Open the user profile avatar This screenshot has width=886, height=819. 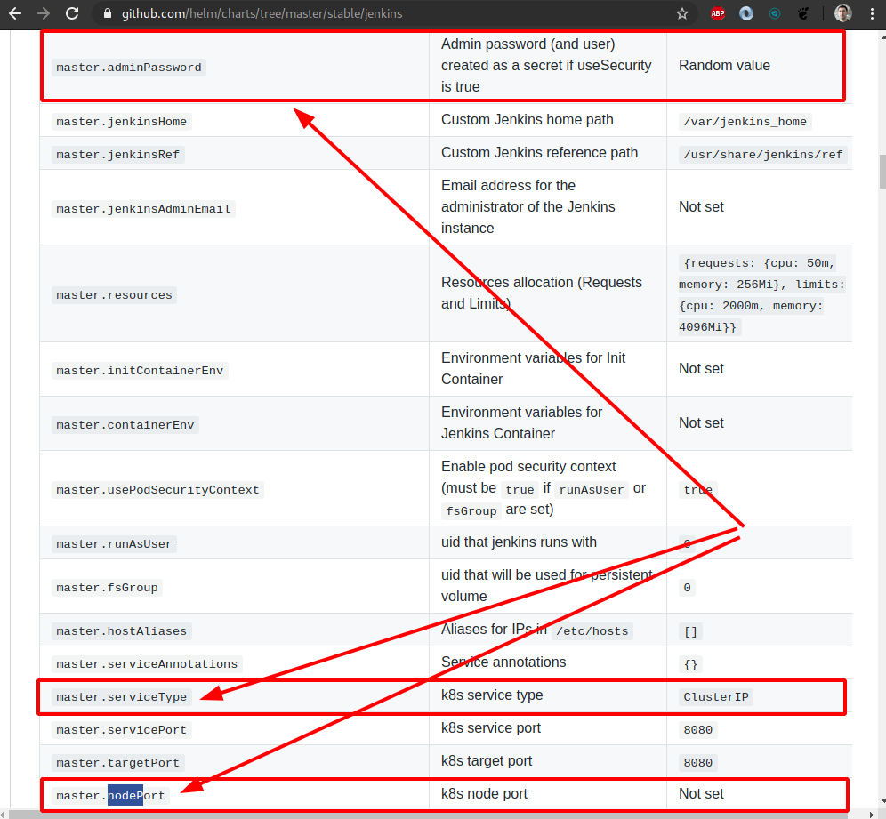(x=843, y=13)
